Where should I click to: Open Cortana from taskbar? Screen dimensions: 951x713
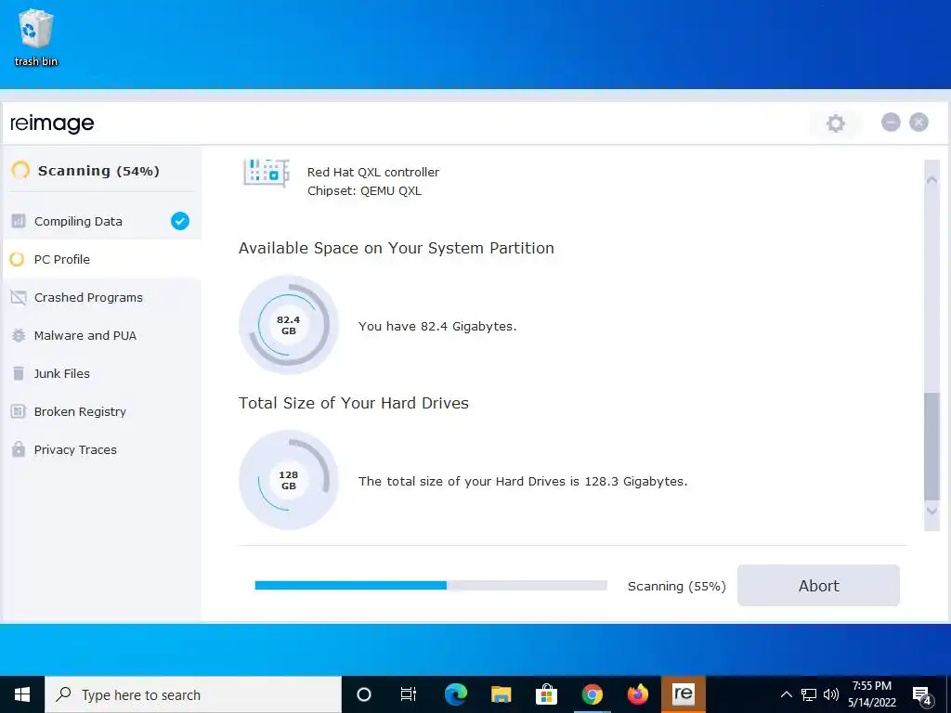363,694
